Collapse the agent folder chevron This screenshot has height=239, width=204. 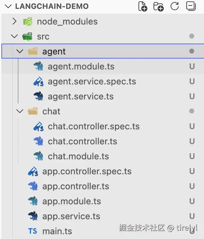[x=20, y=51]
